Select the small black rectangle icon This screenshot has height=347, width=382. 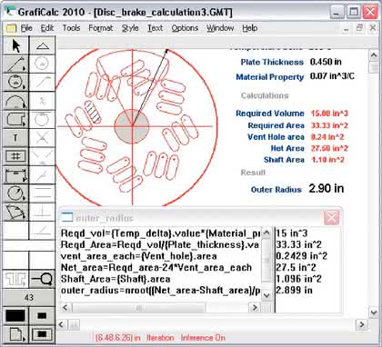[x=43, y=316]
